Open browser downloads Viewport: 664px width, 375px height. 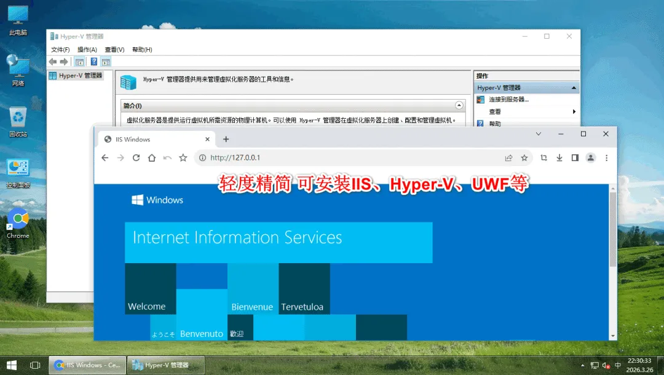[x=559, y=158]
